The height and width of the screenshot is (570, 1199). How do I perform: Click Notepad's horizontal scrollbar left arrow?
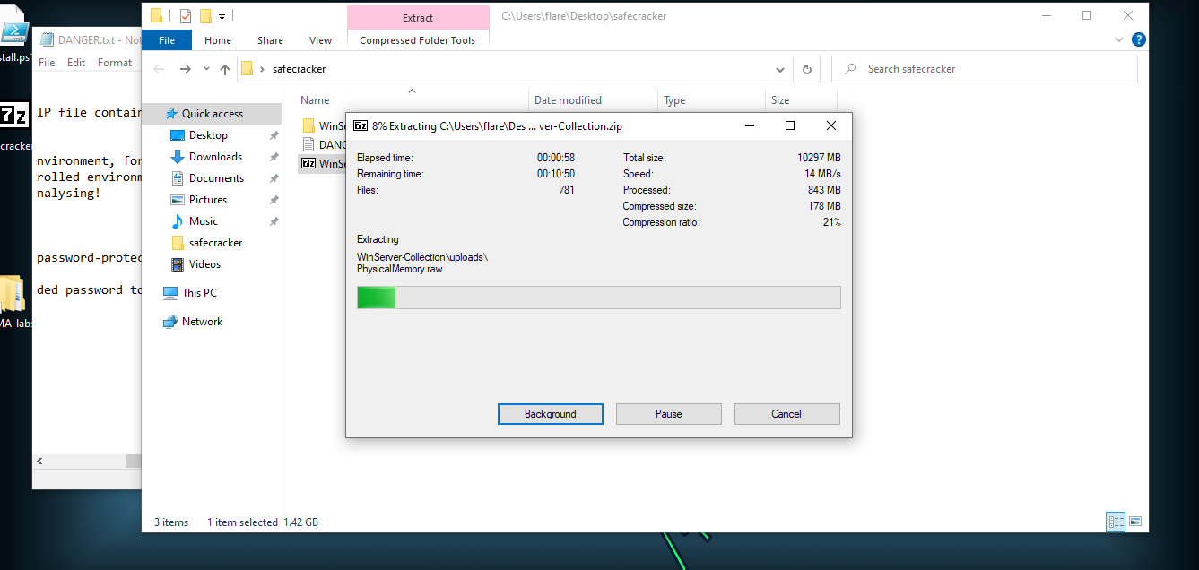click(x=39, y=461)
